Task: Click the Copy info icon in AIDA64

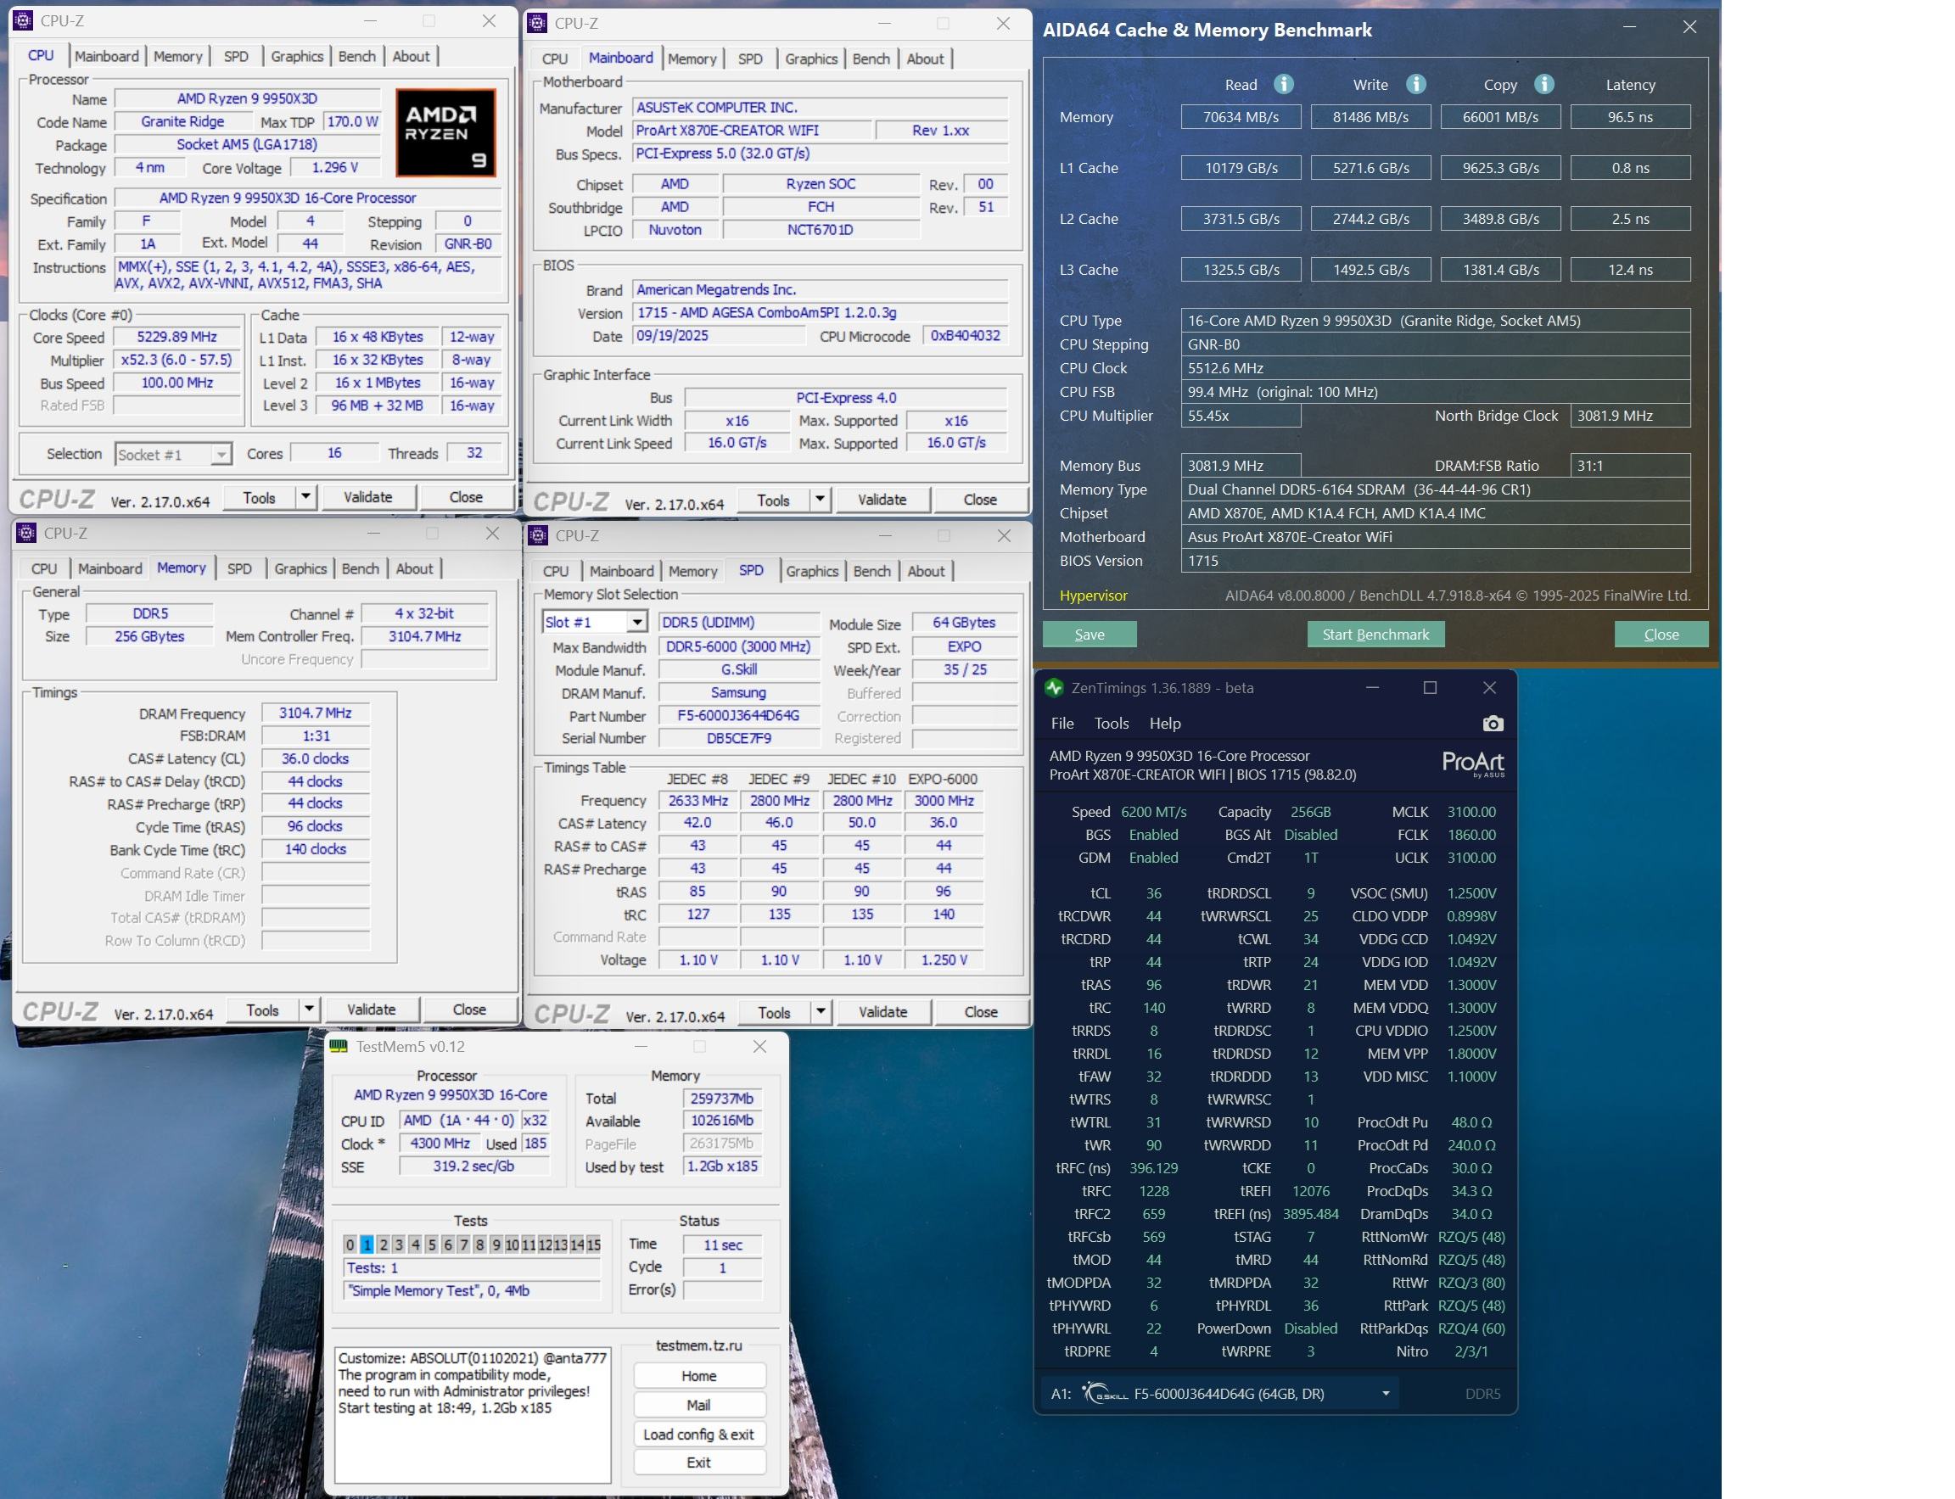Action: coord(1543,84)
